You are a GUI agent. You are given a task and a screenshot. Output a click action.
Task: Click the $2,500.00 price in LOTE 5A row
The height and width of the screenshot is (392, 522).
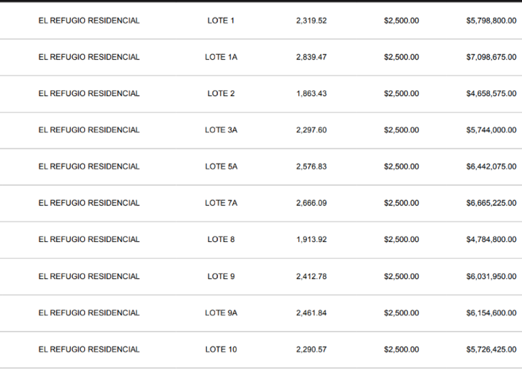coord(401,167)
